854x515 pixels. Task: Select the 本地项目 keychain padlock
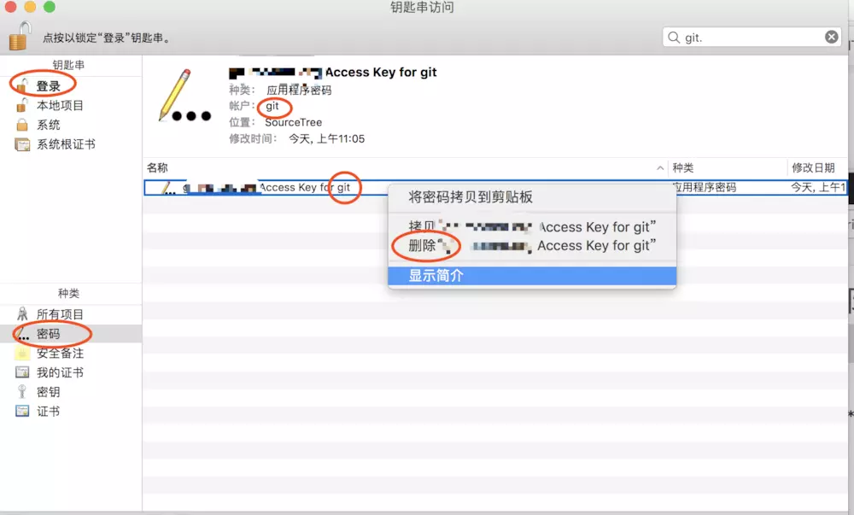pos(22,105)
